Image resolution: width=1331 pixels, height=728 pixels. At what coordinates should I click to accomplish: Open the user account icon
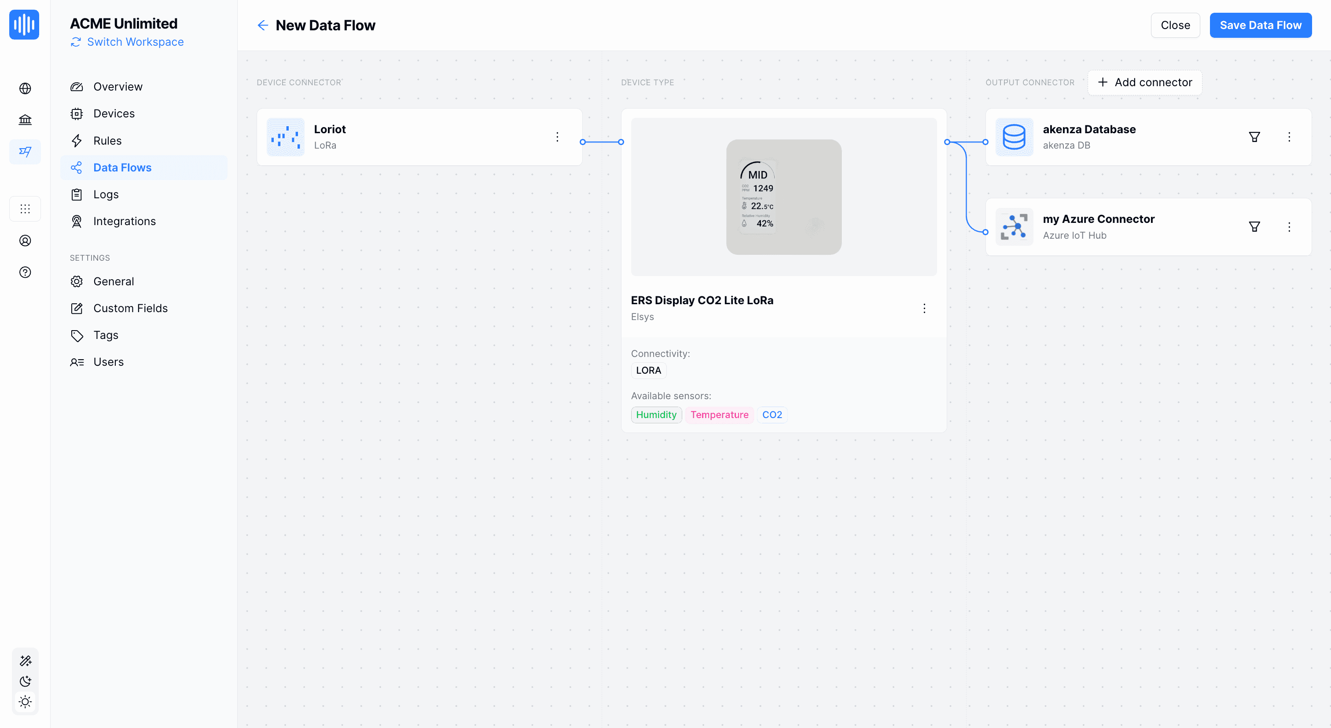pyautogui.click(x=25, y=240)
